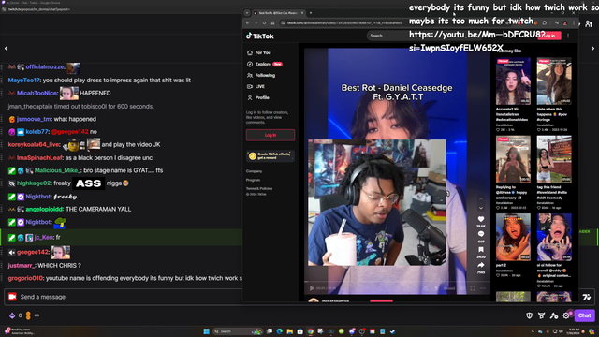Viewport: 599px width, 337px height.
Task: Open Windows Start menu
Action: (x=206, y=331)
